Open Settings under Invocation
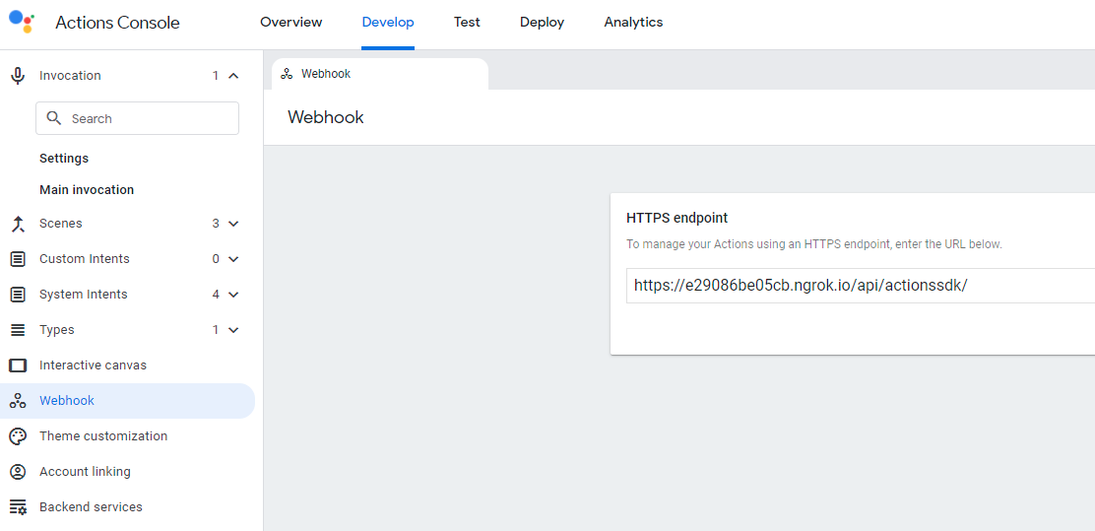The width and height of the screenshot is (1095, 531). pyautogui.click(x=64, y=159)
